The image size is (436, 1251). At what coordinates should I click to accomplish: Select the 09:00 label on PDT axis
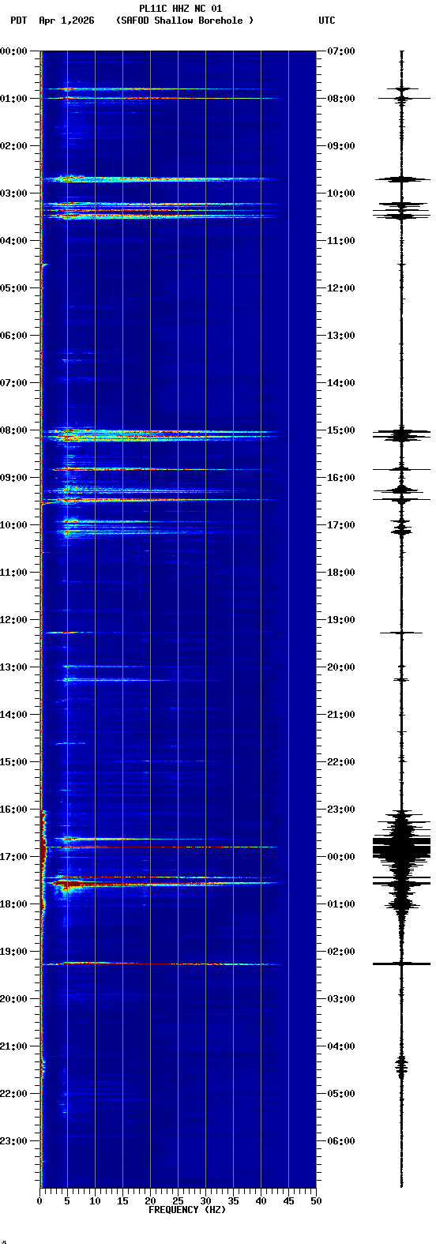[13, 478]
